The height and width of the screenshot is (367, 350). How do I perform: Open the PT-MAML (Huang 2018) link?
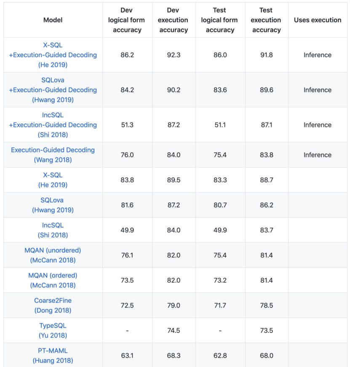tap(53, 355)
